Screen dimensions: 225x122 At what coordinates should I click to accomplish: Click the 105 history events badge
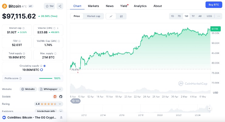click(76, 101)
